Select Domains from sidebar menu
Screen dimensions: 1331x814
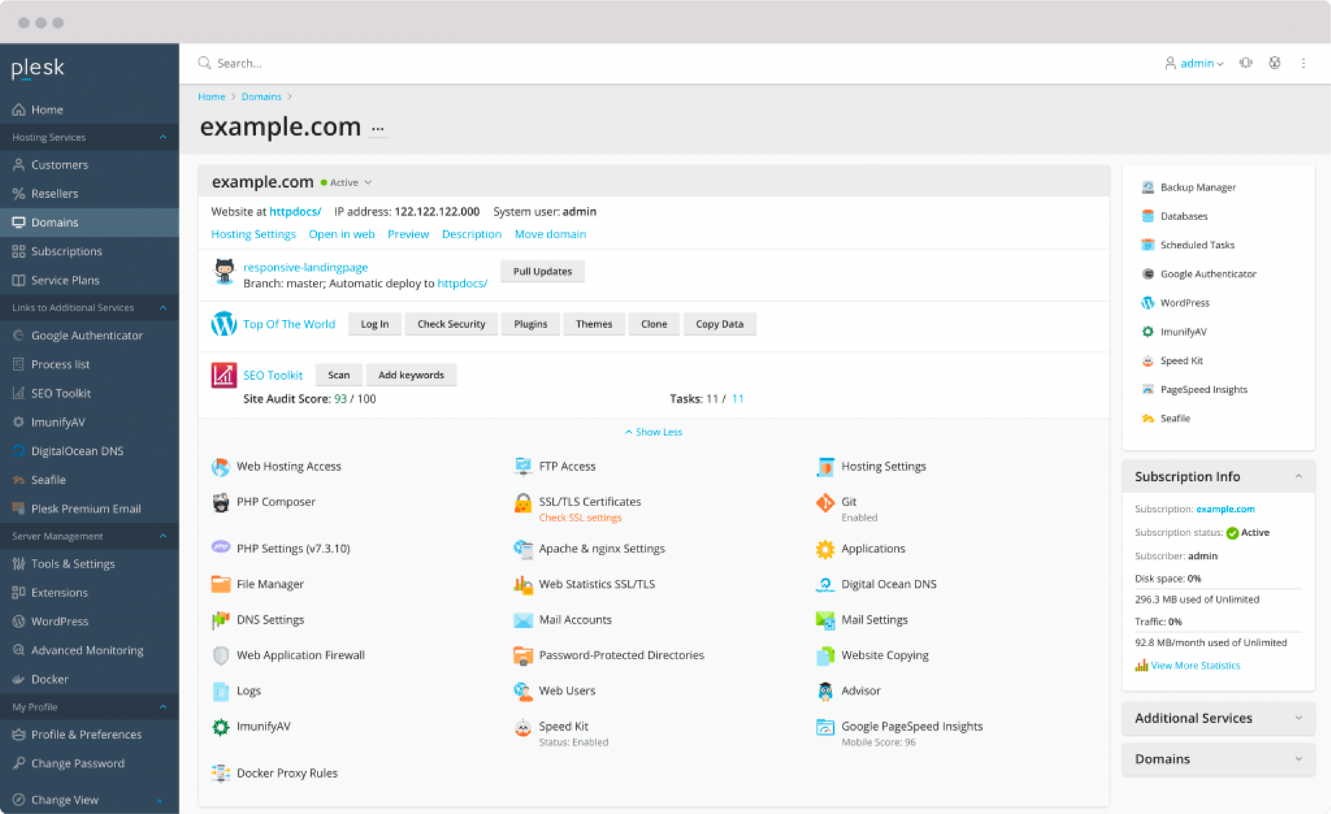(55, 222)
